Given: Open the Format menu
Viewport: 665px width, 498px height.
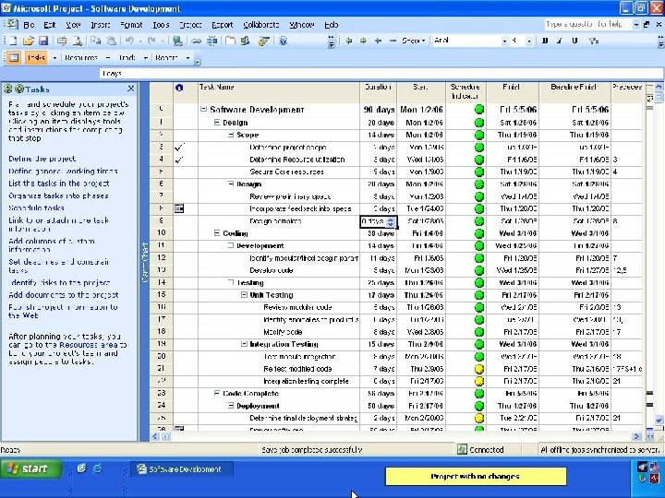Looking at the screenshot, I should click(x=131, y=25).
